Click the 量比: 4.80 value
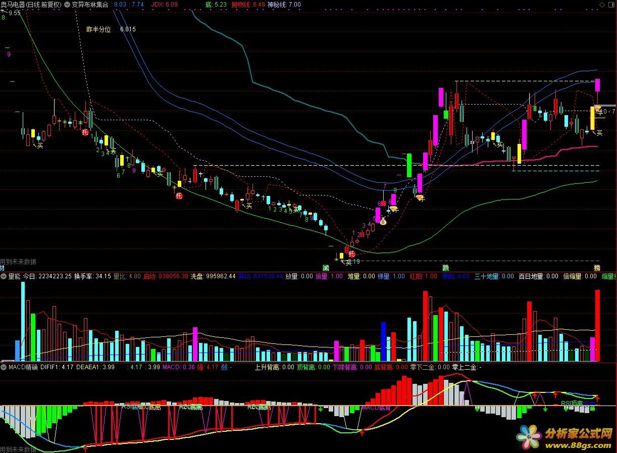Screen dimensions: 617x453 click(127, 276)
